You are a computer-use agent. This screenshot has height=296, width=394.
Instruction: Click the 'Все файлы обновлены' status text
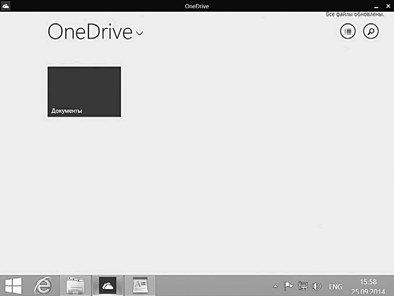click(x=355, y=15)
